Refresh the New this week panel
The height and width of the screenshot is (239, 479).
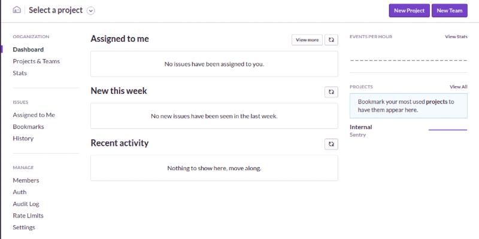[x=331, y=92]
